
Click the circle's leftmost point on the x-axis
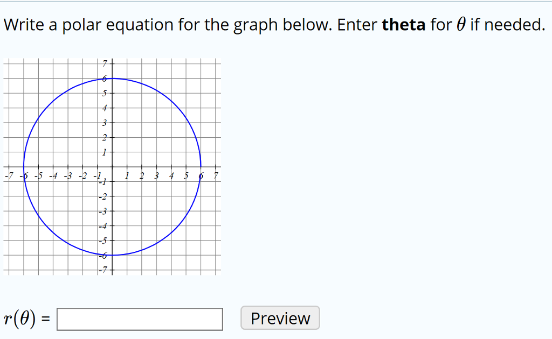(x=24, y=167)
